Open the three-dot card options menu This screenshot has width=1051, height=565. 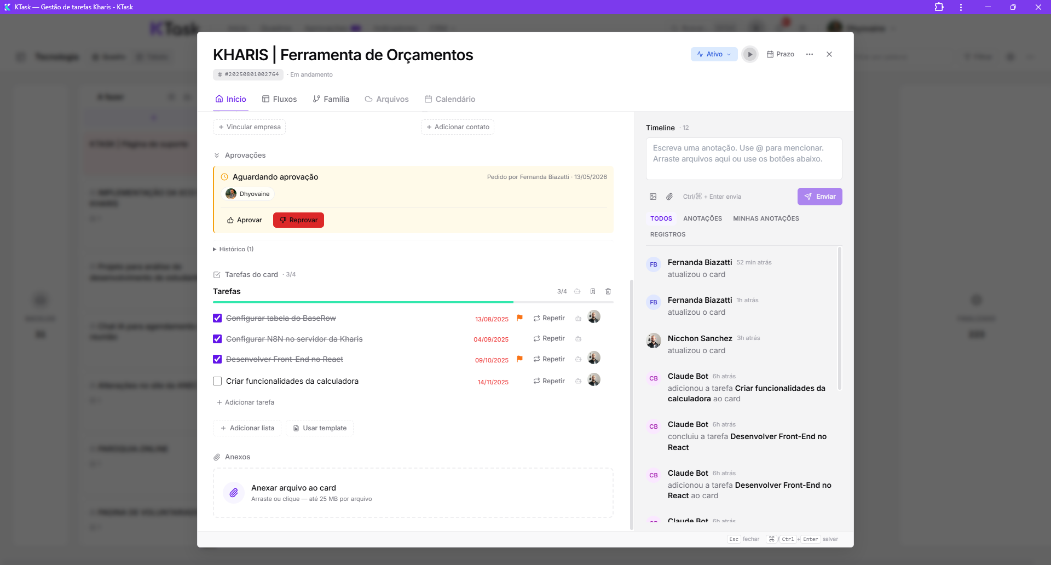(810, 54)
